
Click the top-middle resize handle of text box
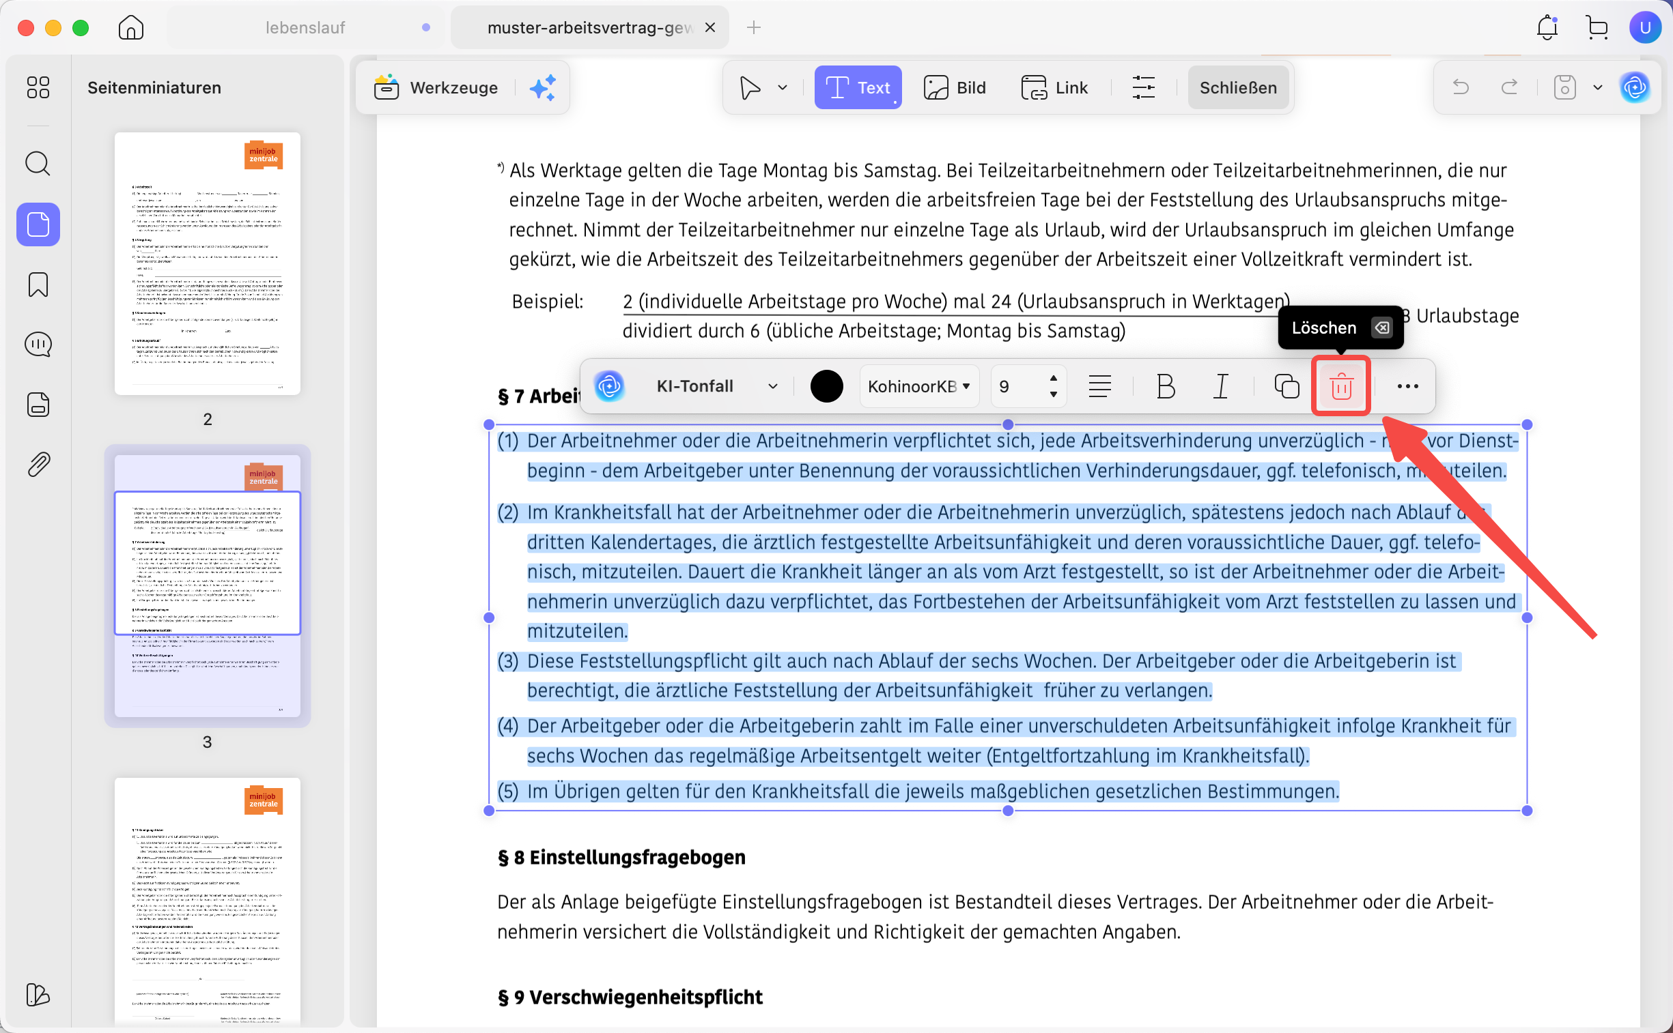click(1007, 424)
